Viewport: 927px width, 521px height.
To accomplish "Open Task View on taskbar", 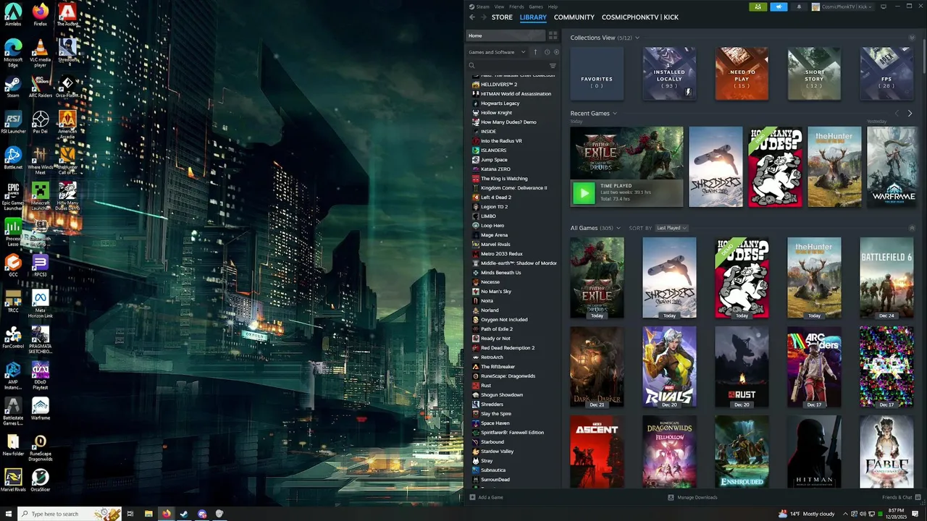I will pos(130,514).
